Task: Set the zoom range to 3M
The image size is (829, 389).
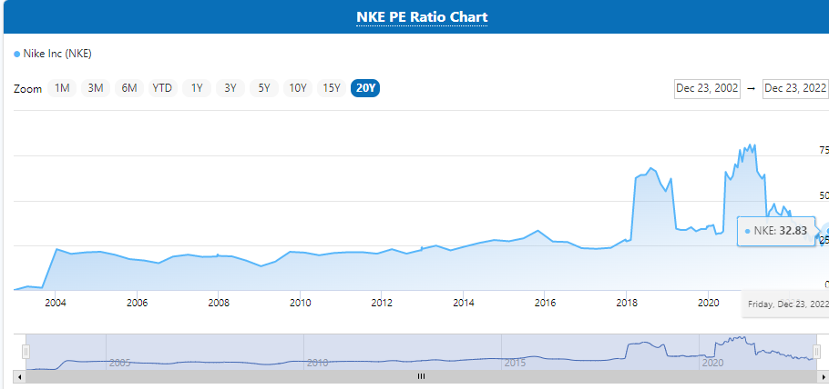Action: pos(95,88)
